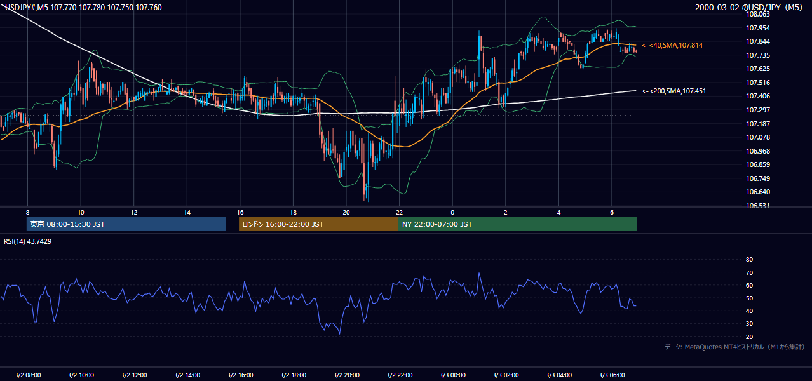Select the 東京 08:00-15:30 JST session bar
812x381 pixels.
126,224
